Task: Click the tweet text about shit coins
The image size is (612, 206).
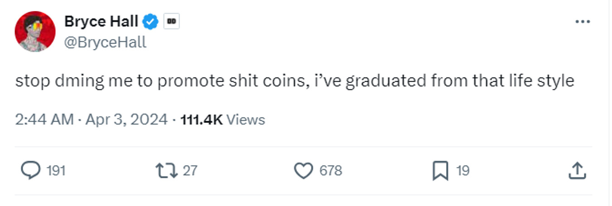Action: click(x=295, y=81)
